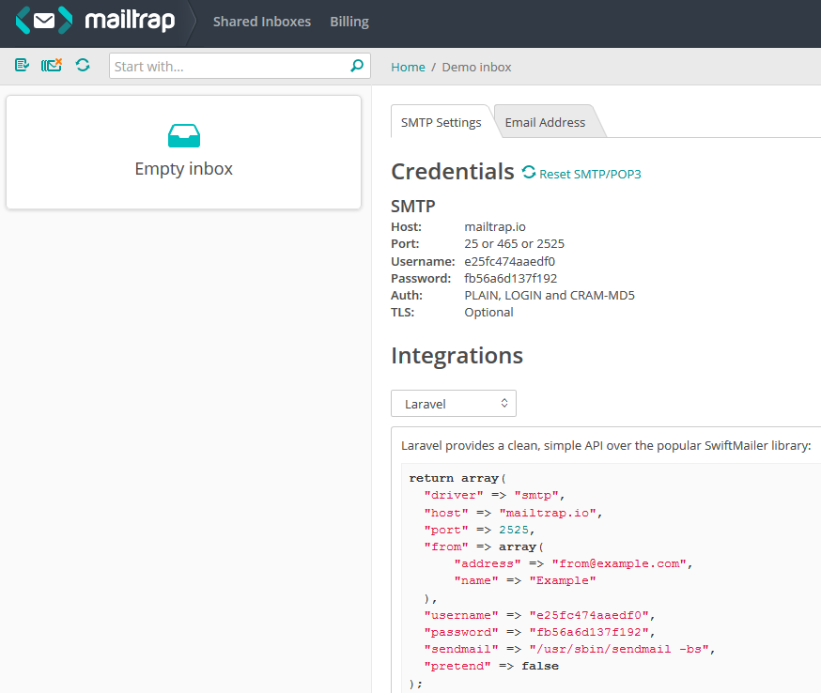Viewport: 821px width, 693px height.
Task: Click the Reset SMTP/POP3 circular arrows icon
Action: click(529, 173)
